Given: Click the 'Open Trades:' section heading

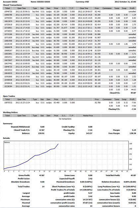Looking at the screenshot, I should pos(9,96).
